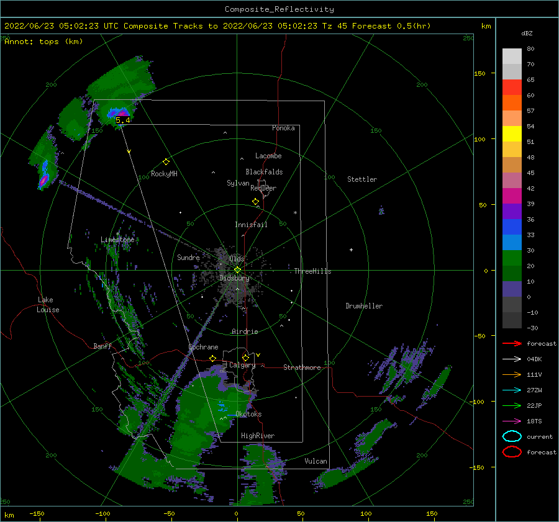This screenshot has width=559, height=522.
Task: Select the magenta 42 dBZ color swatch
Action: (x=512, y=196)
